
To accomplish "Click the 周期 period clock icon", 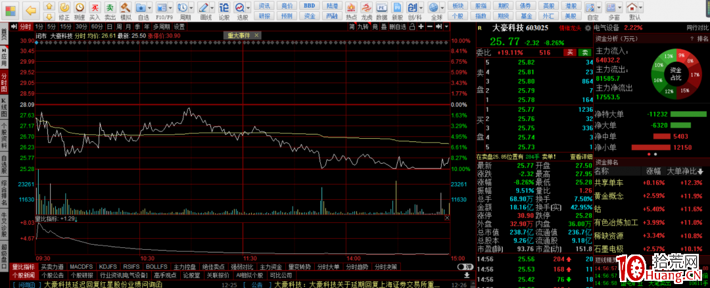I will pyautogui.click(x=181, y=7).
